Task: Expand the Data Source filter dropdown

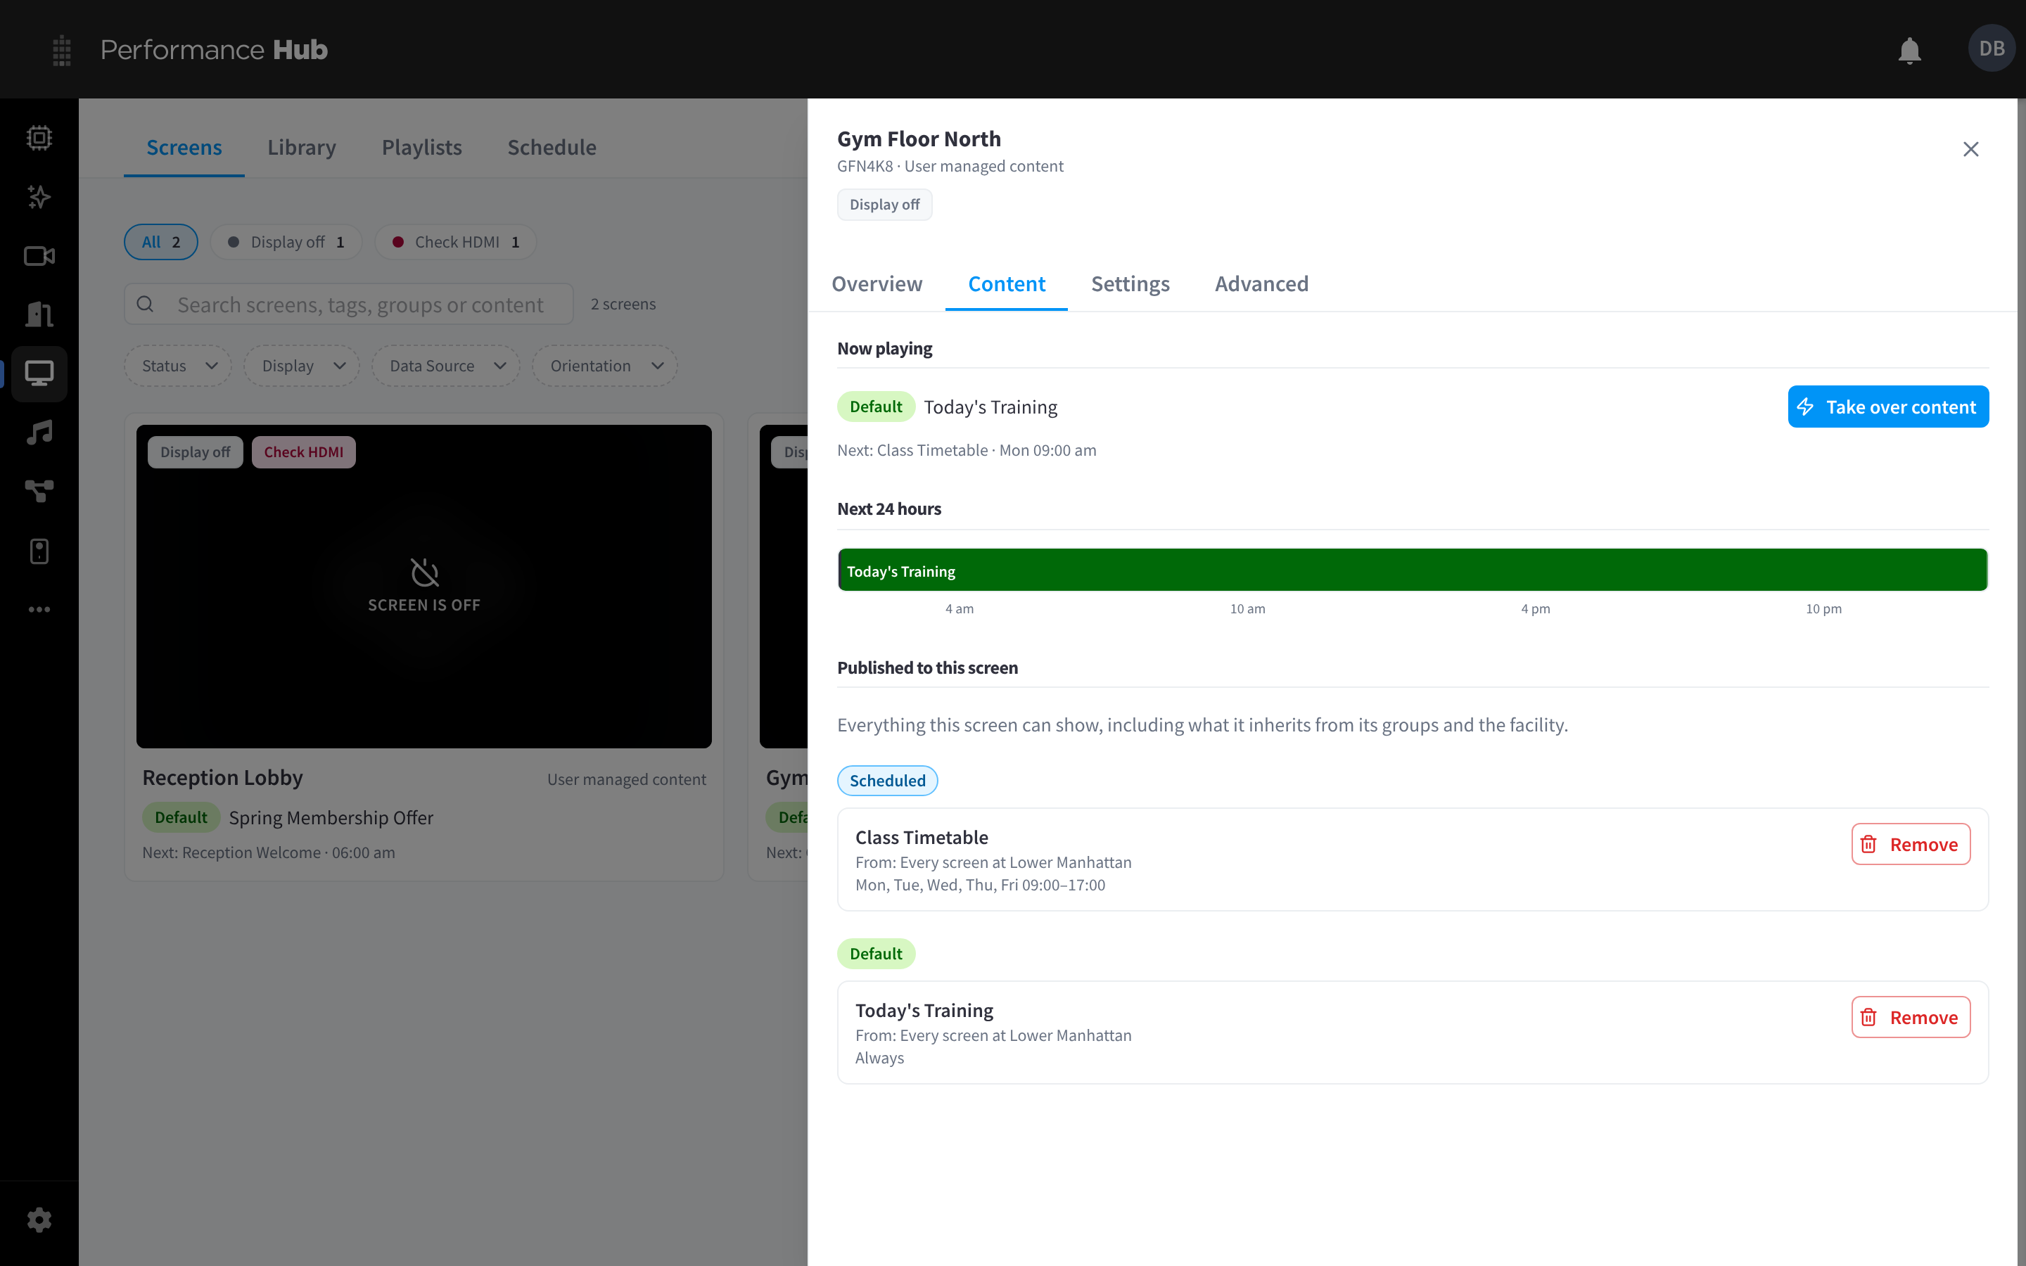Action: 446,366
